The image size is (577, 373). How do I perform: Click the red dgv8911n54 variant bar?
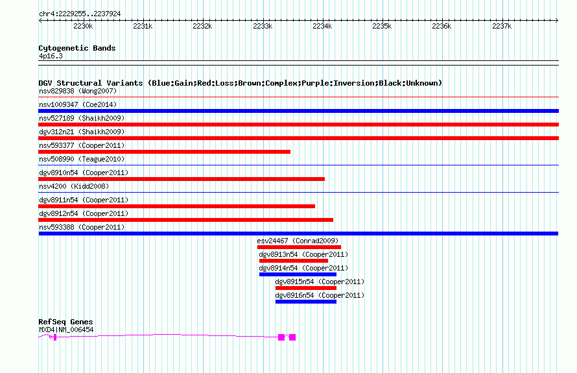click(176, 206)
